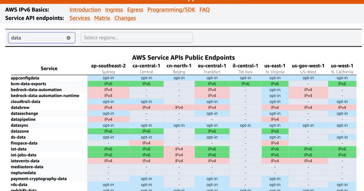Select the bedrock-data-automation service label
364x191 pixels.
tap(36, 90)
